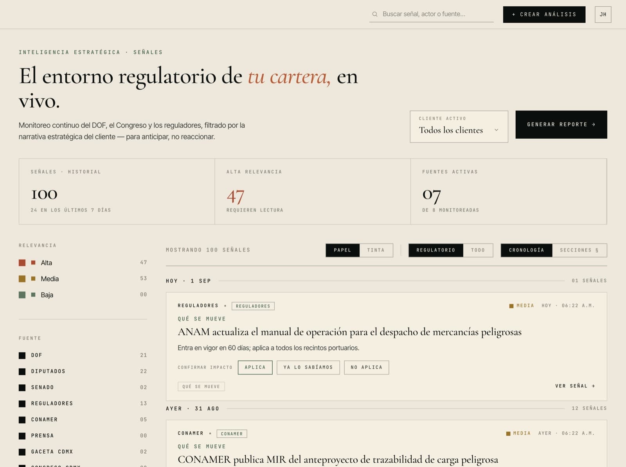The height and width of the screenshot is (467, 626).
Task: Click the "Mostrando 100 señales" label
Action: tap(208, 250)
